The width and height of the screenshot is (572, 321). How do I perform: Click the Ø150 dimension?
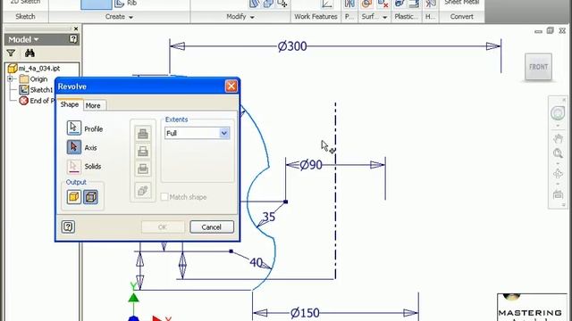click(305, 313)
